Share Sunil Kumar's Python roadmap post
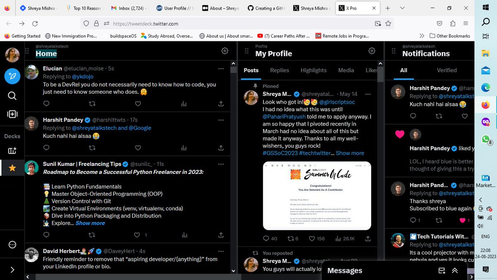Image resolution: width=497 pixels, height=280 pixels. pos(221,235)
